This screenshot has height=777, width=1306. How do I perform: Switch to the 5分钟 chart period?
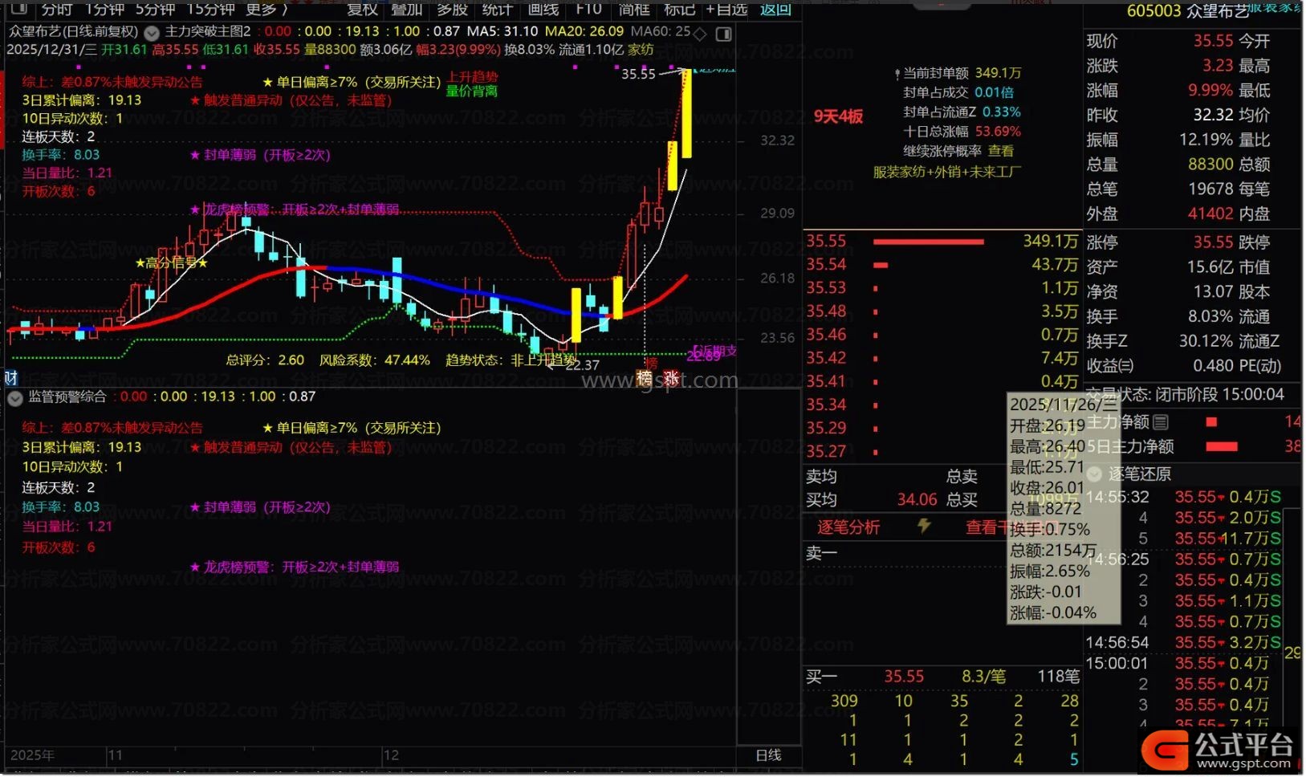154,9
